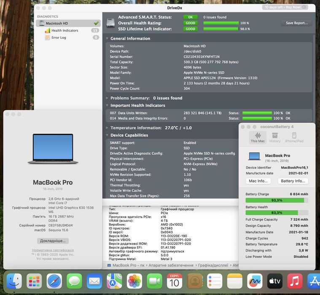Click green checkmark beside Macintosh HD
The height and width of the screenshot is (295, 320).
96,23
